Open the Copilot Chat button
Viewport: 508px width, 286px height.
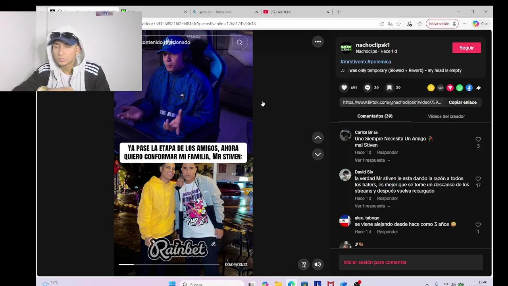(x=481, y=24)
